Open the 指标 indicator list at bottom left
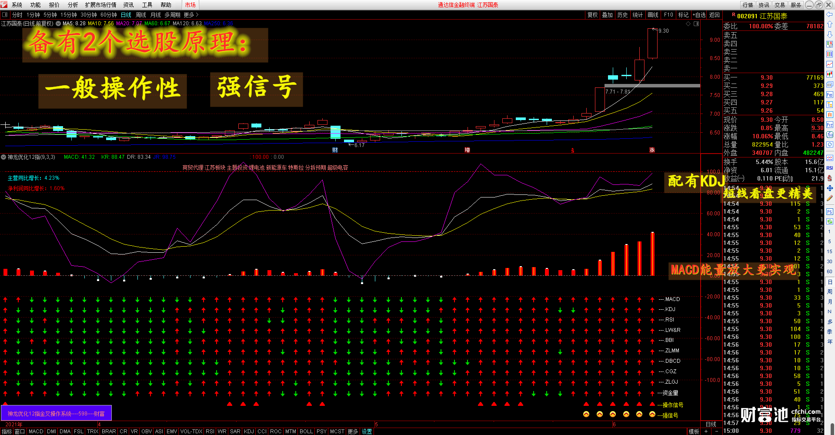 (x=7, y=432)
